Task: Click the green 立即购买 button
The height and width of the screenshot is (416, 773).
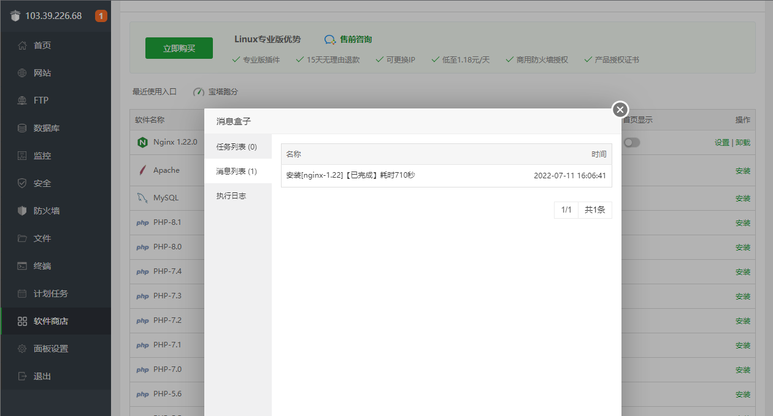Action: pyautogui.click(x=179, y=48)
